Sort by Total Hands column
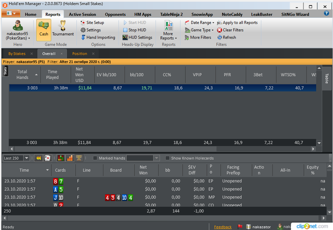This screenshot has width=333, height=230. 25,75
